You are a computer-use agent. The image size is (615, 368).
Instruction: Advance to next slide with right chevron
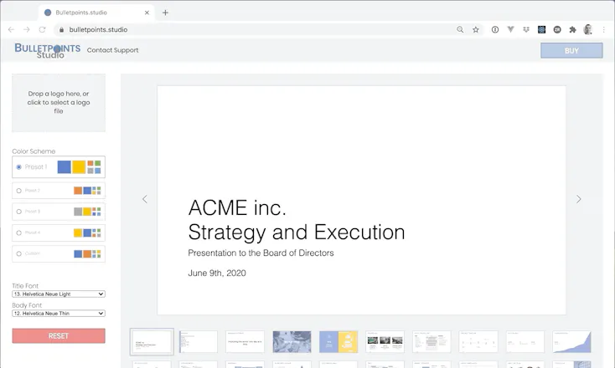click(578, 199)
